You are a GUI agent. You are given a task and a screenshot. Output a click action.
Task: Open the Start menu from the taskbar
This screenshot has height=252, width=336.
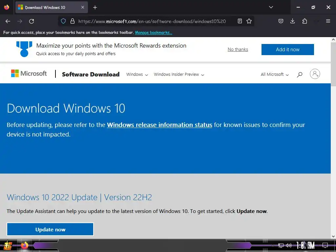(8, 245)
